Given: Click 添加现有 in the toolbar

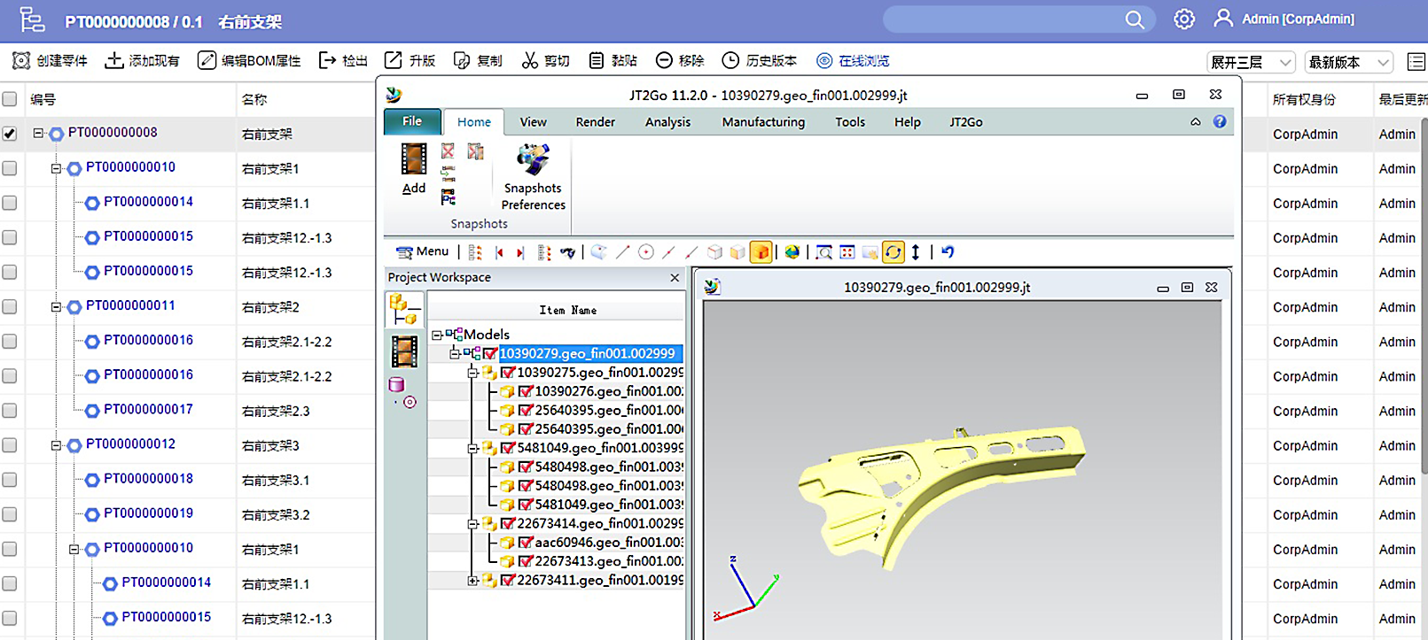Looking at the screenshot, I should (142, 60).
